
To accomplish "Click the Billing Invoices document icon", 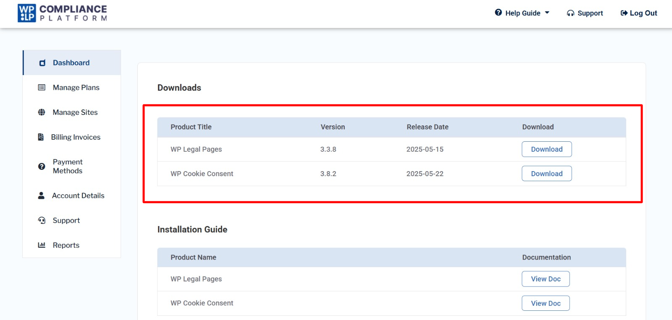I will point(41,137).
